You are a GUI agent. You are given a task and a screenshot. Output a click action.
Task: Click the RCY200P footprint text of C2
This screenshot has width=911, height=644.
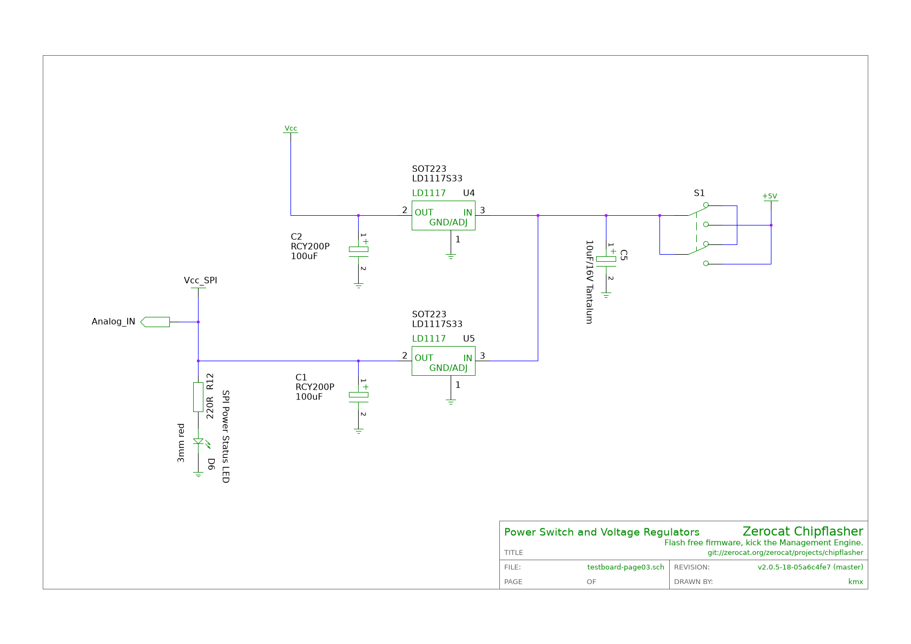310,247
